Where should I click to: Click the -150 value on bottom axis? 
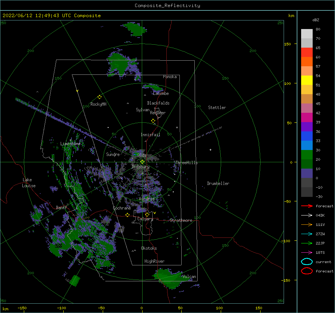point(22,308)
